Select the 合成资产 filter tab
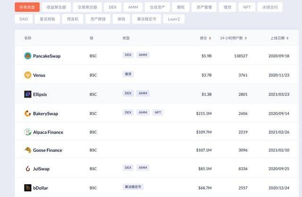Viewport: 302px width, 197px height. click(x=157, y=8)
